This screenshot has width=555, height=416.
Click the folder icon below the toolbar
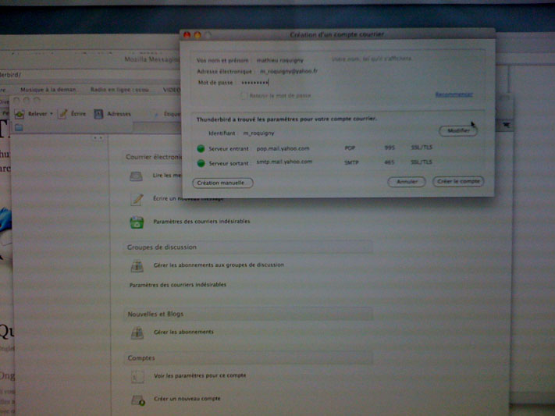point(19,128)
